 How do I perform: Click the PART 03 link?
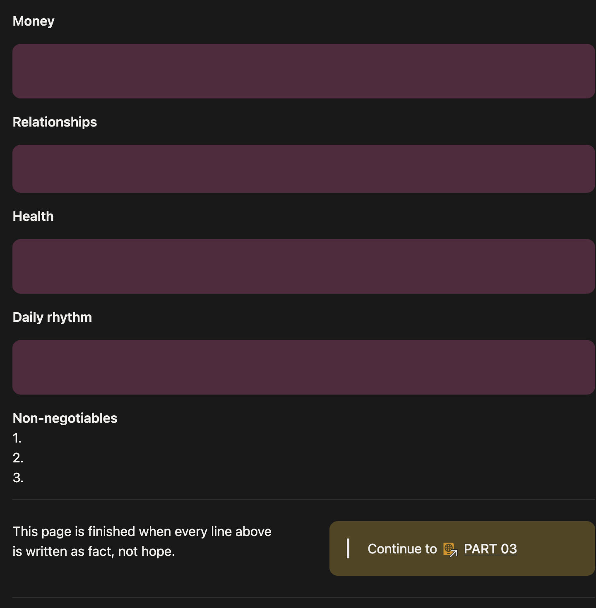[490, 549]
